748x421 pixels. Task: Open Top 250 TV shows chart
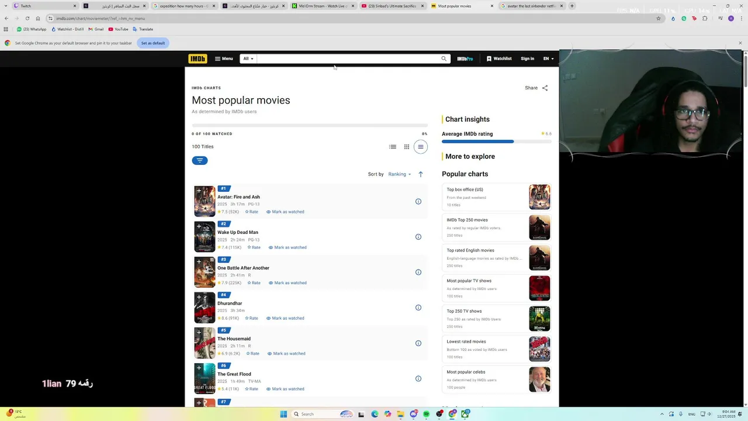tap(497, 319)
